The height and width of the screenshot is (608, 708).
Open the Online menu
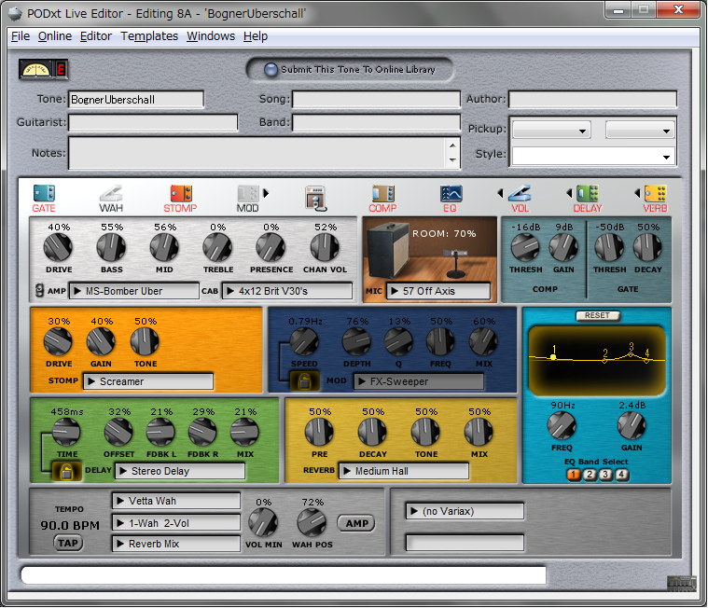tap(55, 36)
